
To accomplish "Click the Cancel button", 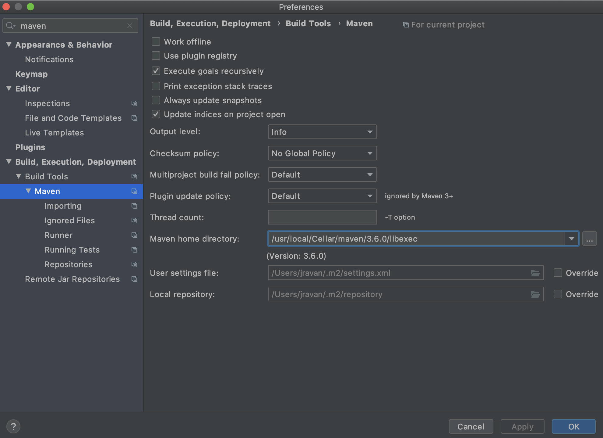I will tap(471, 426).
